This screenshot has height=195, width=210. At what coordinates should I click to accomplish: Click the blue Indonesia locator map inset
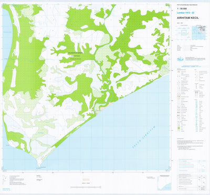(x=199, y=32)
